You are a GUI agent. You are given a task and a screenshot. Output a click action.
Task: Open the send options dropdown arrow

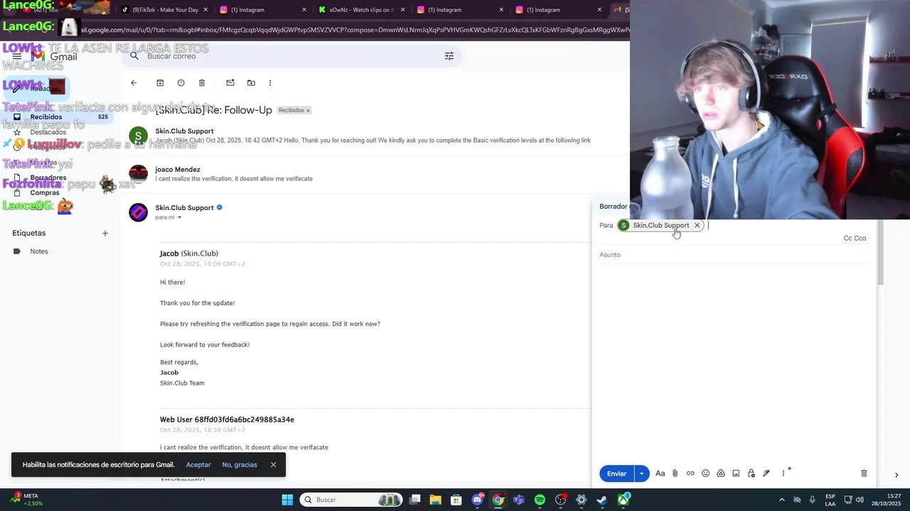[x=642, y=473]
